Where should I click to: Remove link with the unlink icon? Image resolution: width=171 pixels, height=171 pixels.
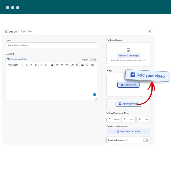click(x=77, y=65)
